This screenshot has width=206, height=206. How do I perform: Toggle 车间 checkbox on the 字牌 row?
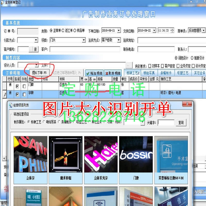[17, 94]
